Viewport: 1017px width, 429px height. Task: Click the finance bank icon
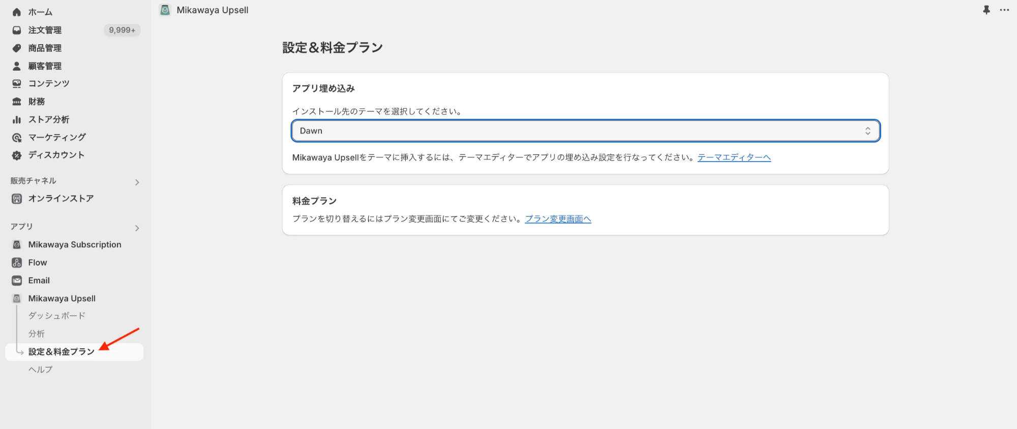click(17, 102)
